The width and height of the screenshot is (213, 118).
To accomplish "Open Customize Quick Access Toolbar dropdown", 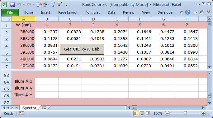I will [67, 5].
